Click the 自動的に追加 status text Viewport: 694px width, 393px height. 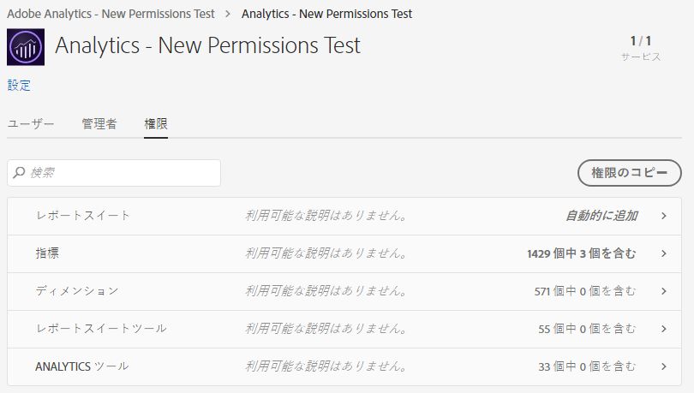[x=601, y=216]
